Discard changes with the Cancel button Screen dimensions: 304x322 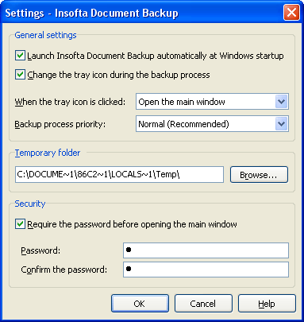coord(203,304)
